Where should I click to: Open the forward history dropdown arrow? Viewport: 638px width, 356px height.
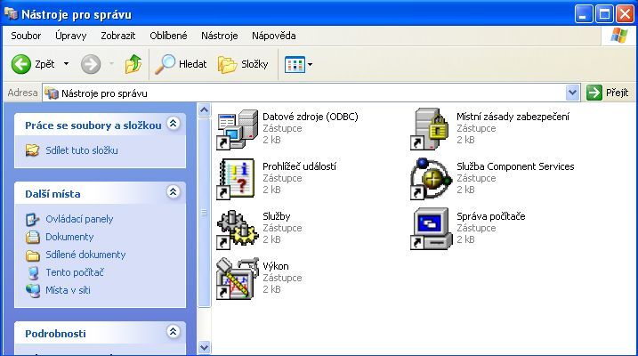pyautogui.click(x=111, y=64)
